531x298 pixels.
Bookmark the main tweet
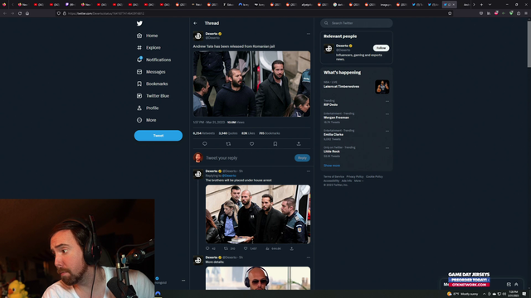[x=275, y=143]
